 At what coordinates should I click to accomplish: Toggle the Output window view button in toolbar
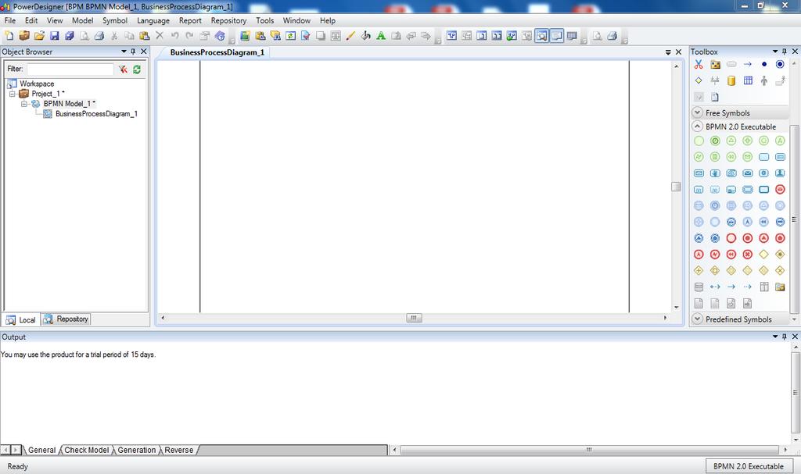click(x=557, y=36)
